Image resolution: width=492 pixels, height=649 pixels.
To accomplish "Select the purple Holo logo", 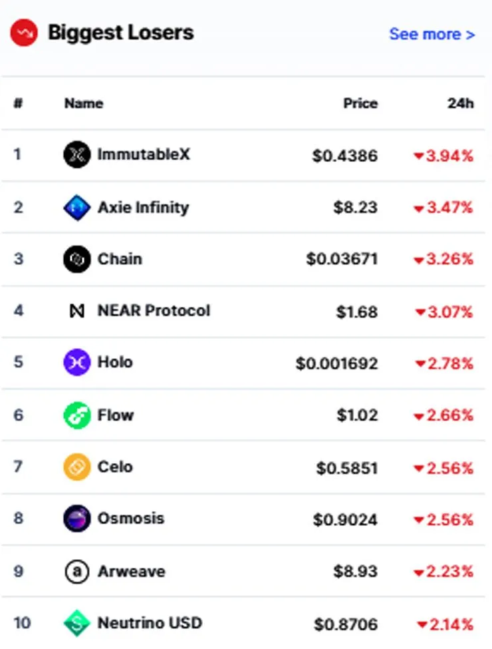I will (77, 362).
